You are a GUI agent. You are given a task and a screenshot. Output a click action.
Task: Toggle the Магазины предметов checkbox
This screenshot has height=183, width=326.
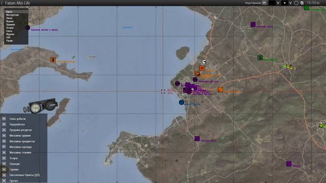[x=4, y=141]
